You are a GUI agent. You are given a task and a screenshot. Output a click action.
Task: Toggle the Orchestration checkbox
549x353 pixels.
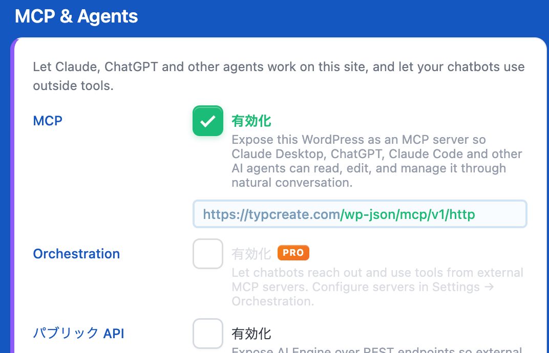point(207,254)
